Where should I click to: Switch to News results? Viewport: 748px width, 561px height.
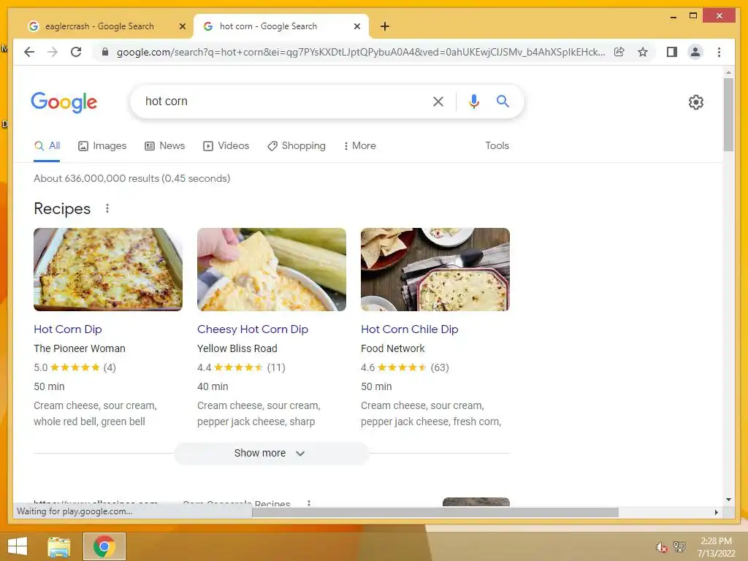point(165,145)
